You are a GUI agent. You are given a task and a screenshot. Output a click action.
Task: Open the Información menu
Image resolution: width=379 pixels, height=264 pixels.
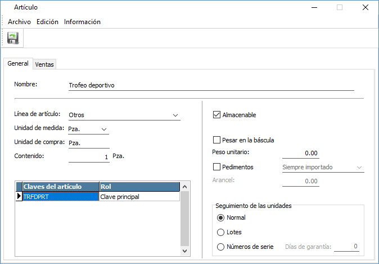[x=82, y=22]
